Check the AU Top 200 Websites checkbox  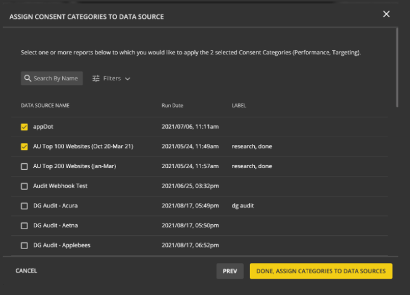pos(24,166)
